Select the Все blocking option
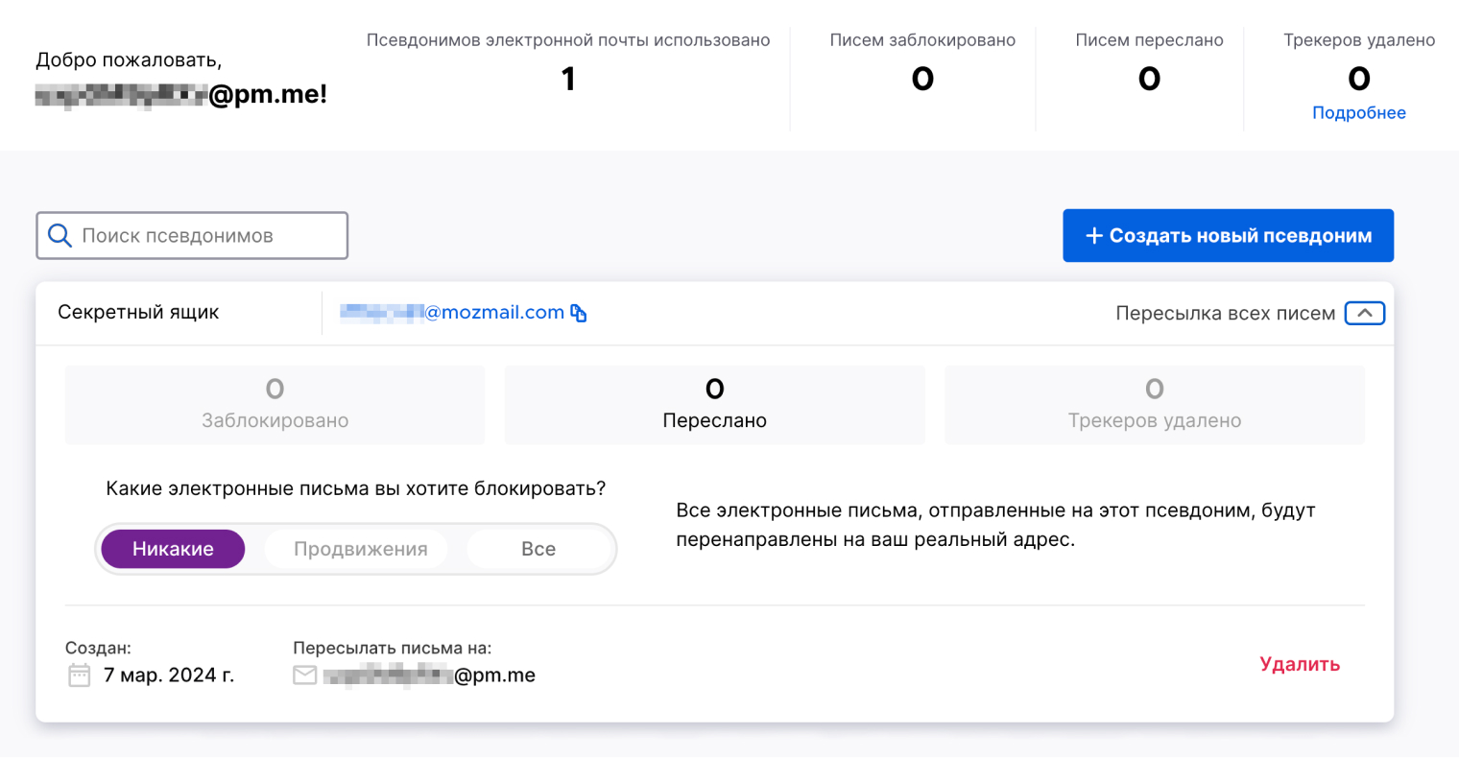Image resolution: width=1459 pixels, height=758 pixels. coord(538,549)
